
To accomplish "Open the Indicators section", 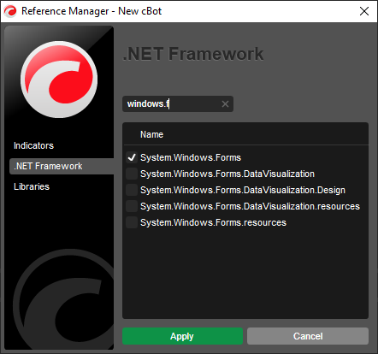I will coord(33,145).
